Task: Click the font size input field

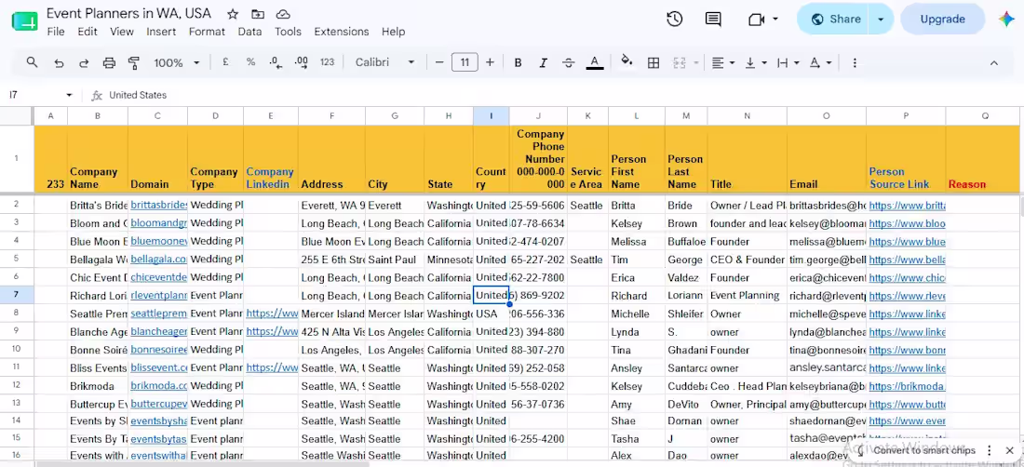Action: (x=465, y=62)
